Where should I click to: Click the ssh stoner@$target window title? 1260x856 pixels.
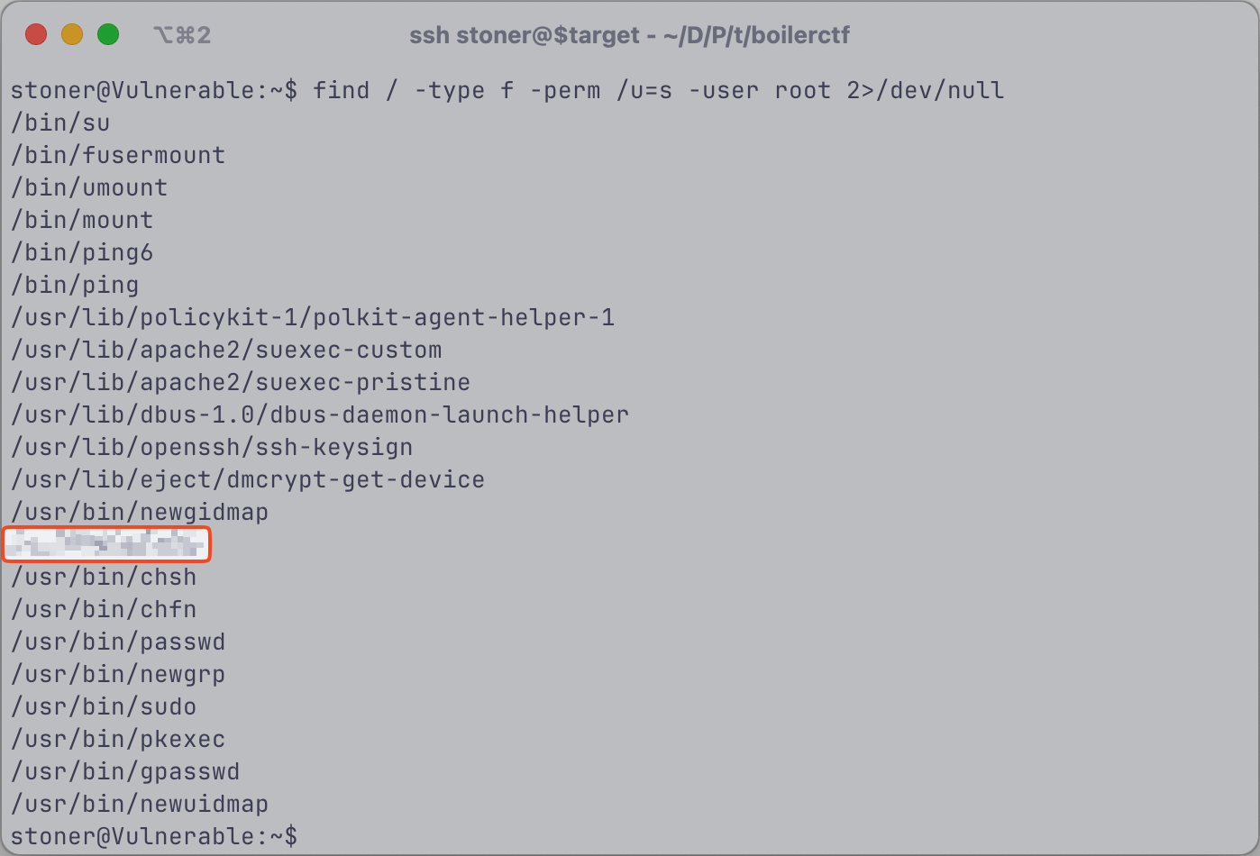click(x=629, y=35)
